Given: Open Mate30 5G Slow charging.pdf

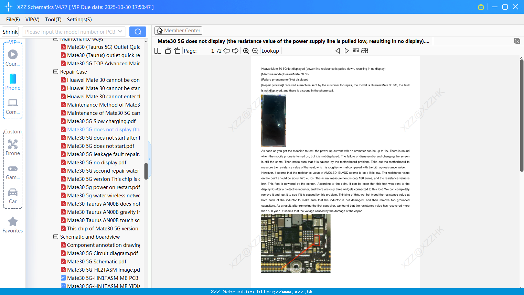Looking at the screenshot, I should (x=101, y=121).
